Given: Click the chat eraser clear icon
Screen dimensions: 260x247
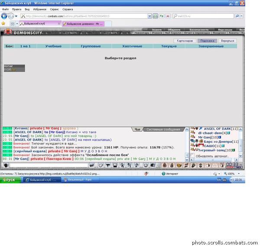Looking at the screenshot, I should 101,165.
